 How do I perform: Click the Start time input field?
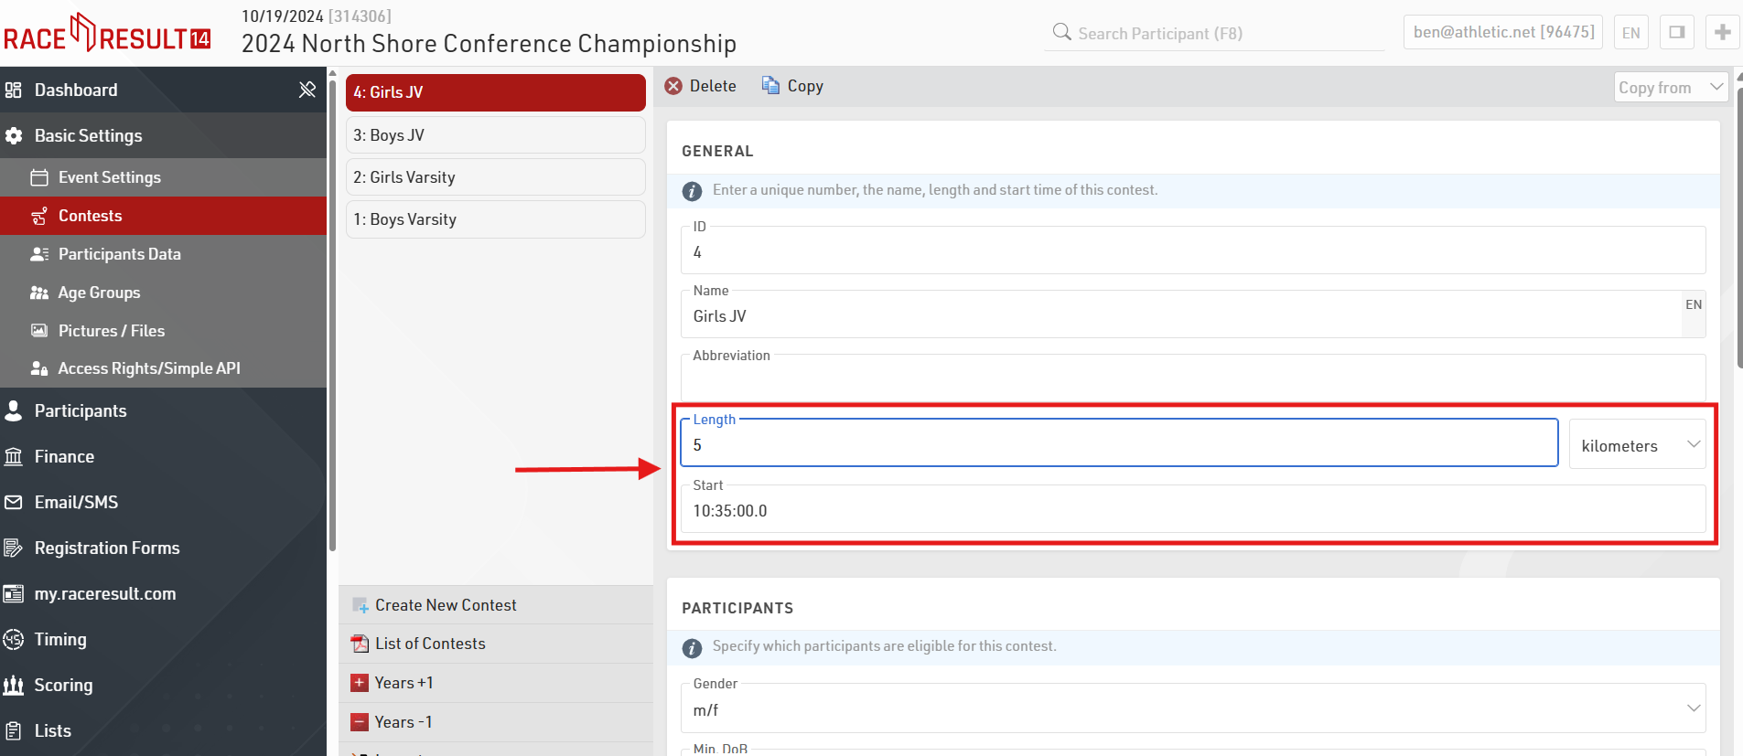pyautogui.click(x=1193, y=511)
